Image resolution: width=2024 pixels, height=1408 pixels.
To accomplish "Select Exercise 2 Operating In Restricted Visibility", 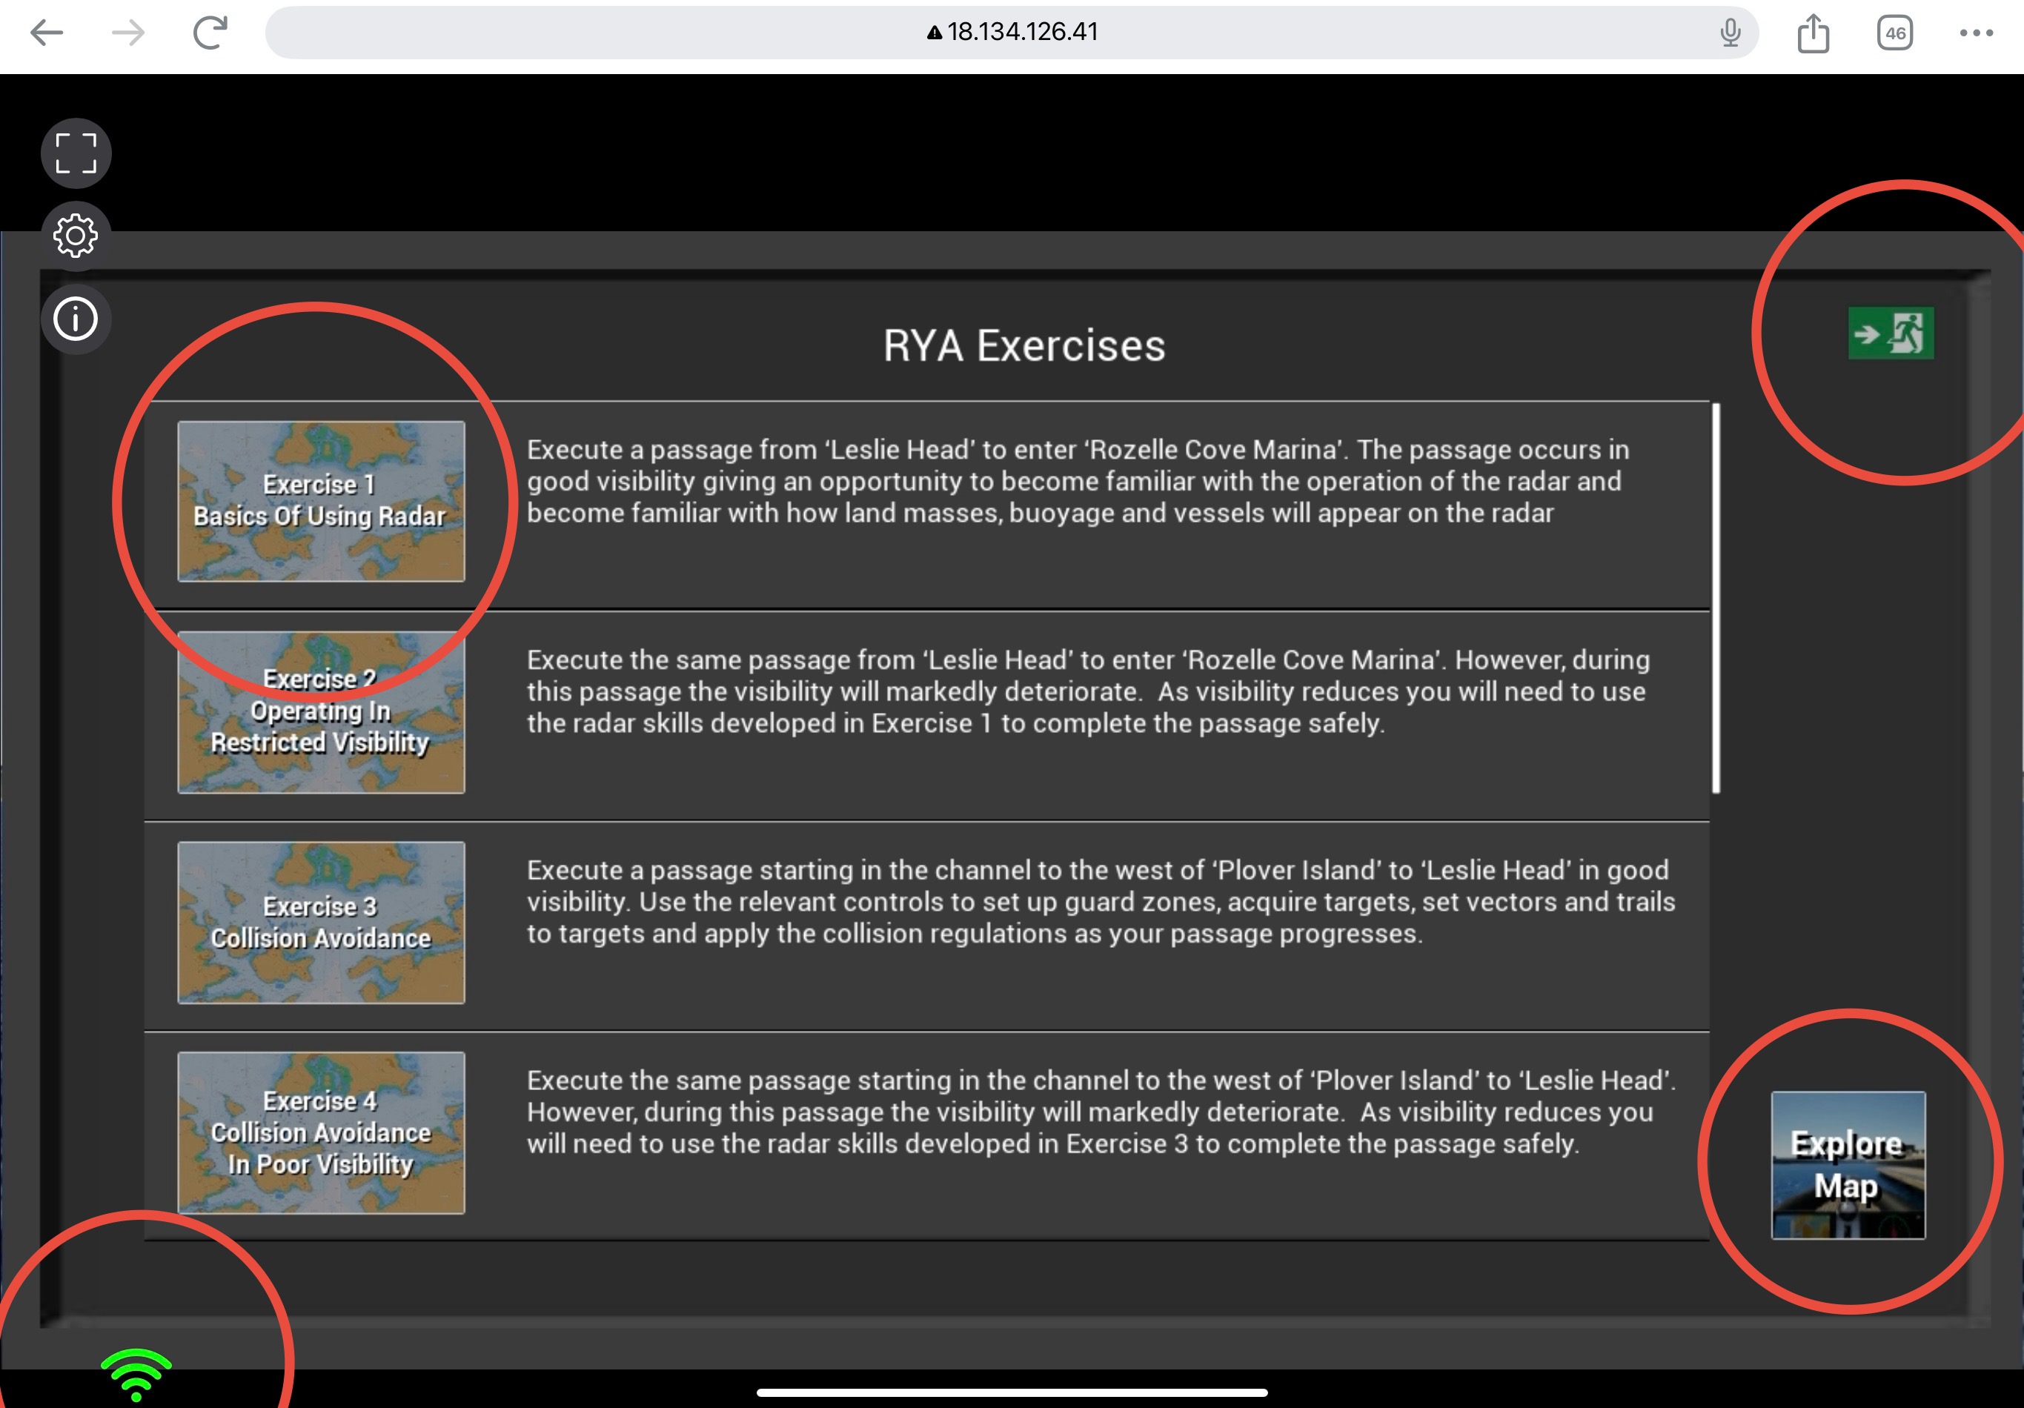I will [x=321, y=711].
